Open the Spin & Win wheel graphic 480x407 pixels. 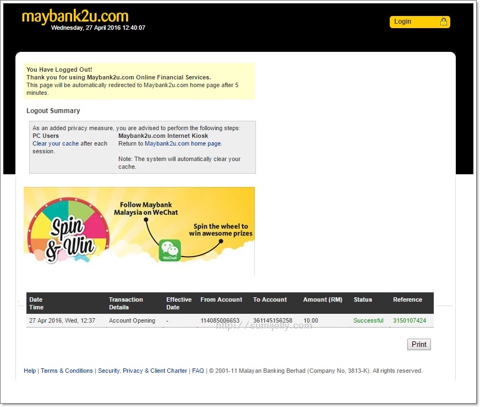click(x=69, y=230)
